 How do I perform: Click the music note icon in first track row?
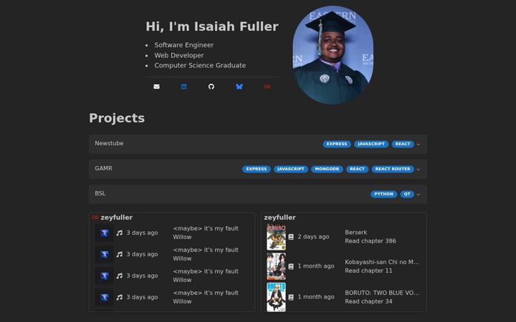click(120, 233)
